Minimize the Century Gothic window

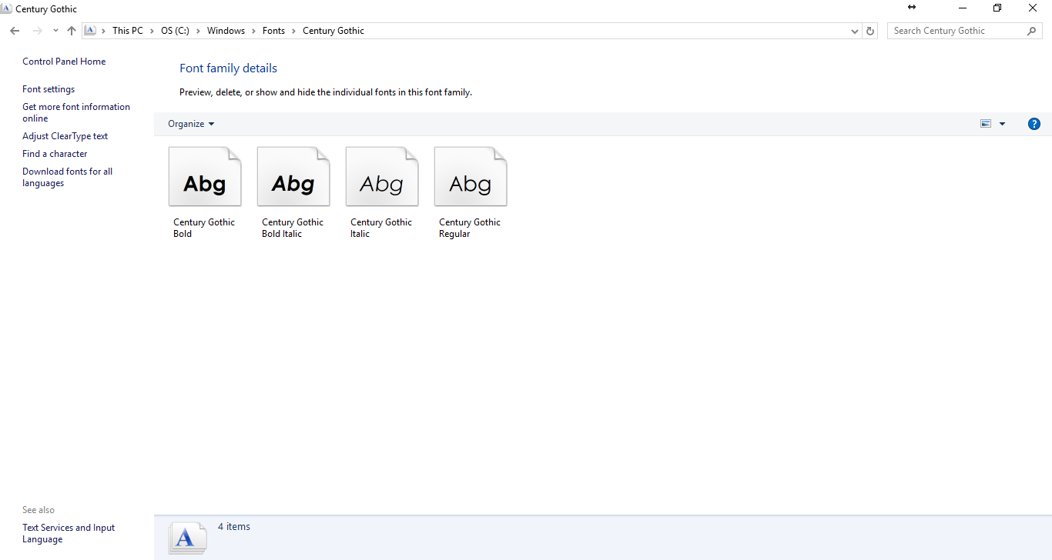click(x=963, y=8)
